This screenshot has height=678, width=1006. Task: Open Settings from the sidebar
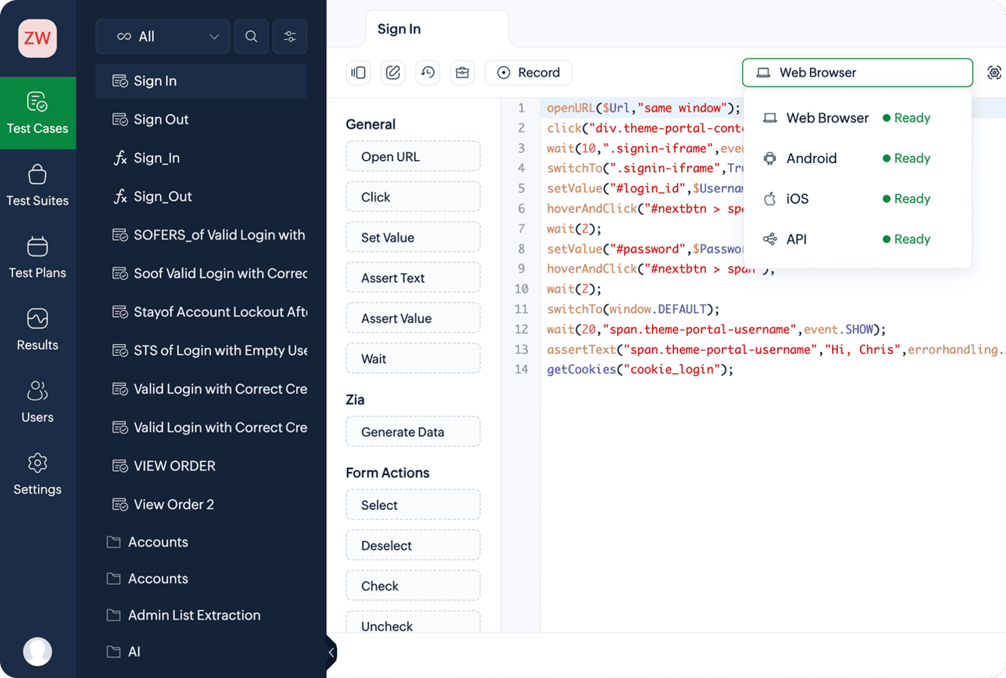pos(38,474)
